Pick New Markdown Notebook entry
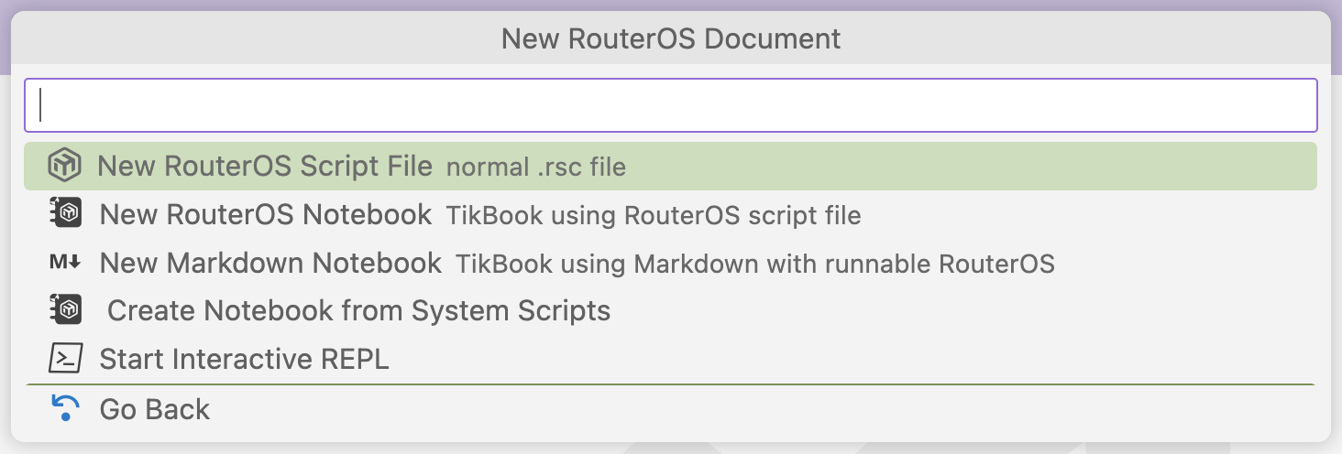Screen dimensions: 1342x454 click(x=270, y=263)
